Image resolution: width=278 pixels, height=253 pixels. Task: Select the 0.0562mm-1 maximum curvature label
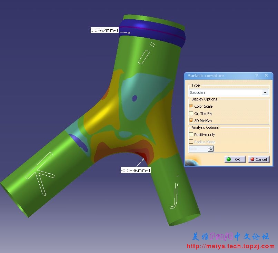(x=105, y=30)
